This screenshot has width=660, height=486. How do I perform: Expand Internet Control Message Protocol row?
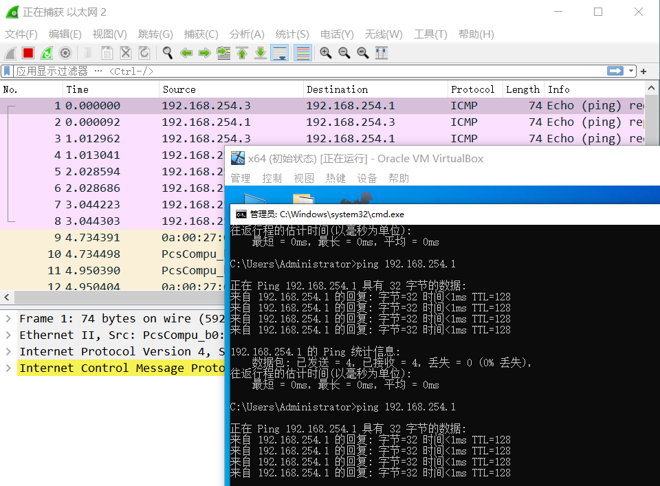(x=8, y=368)
